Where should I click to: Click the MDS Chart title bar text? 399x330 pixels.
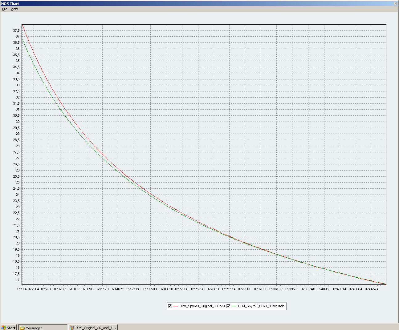point(10,4)
